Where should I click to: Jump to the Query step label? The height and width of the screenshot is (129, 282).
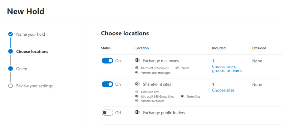pos(22,69)
